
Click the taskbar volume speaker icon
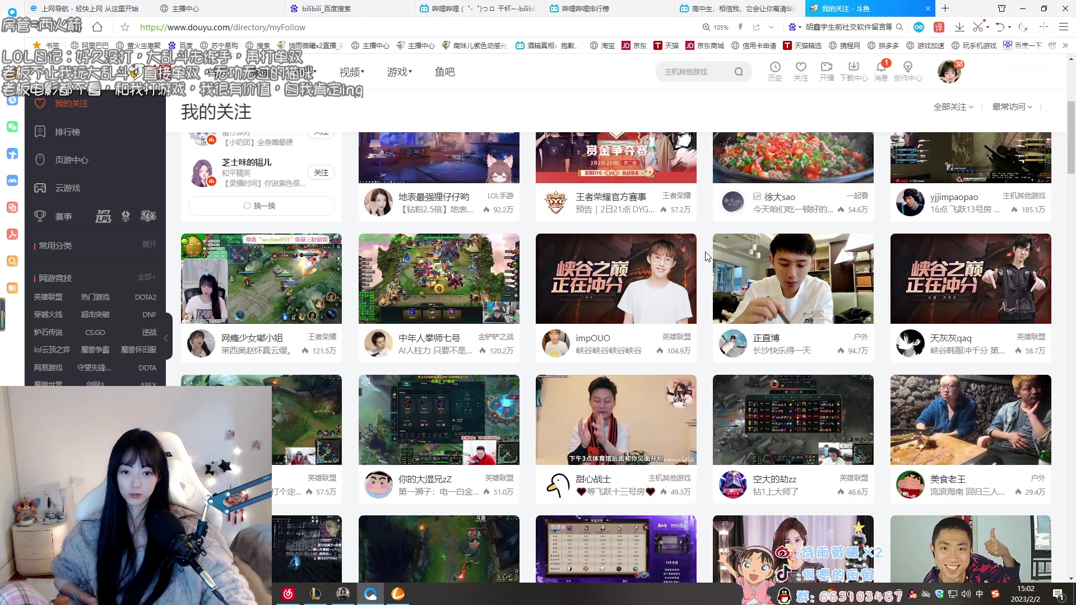coord(966,594)
